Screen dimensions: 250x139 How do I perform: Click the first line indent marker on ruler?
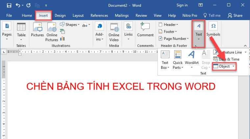(20, 51)
